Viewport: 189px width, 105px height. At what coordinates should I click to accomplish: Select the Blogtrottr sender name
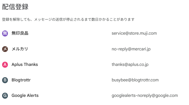[21, 80]
